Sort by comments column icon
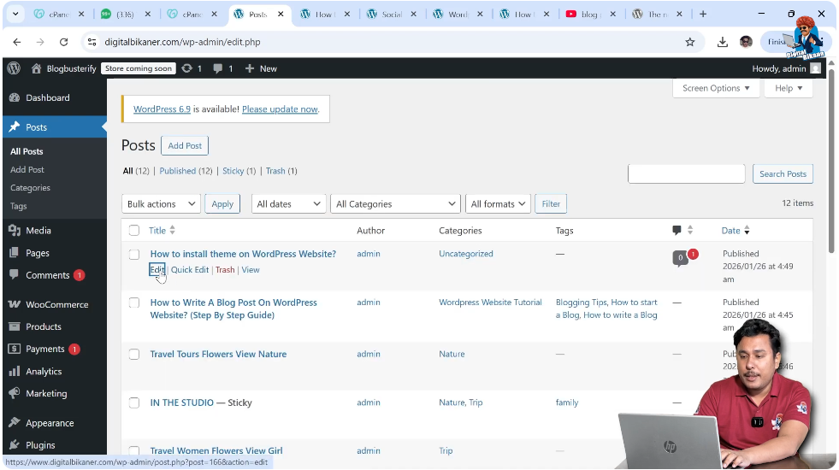Viewport: 839px width, 470px height. tap(677, 231)
